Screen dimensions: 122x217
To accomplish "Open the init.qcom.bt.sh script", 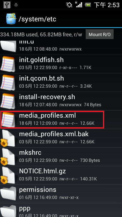I will point(61,83).
